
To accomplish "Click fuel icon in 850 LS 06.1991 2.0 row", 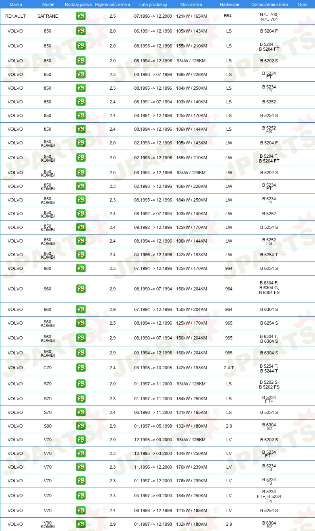I will pyautogui.click(x=81, y=31).
